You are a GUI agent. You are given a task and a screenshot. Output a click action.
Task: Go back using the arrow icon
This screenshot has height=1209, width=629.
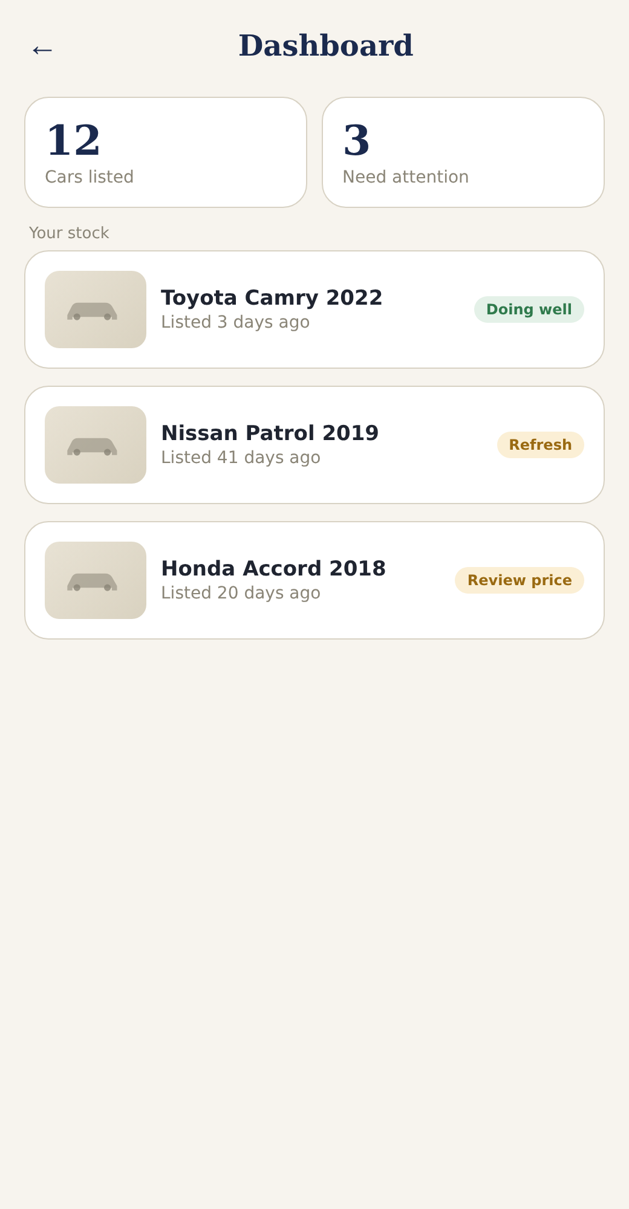coord(42,50)
